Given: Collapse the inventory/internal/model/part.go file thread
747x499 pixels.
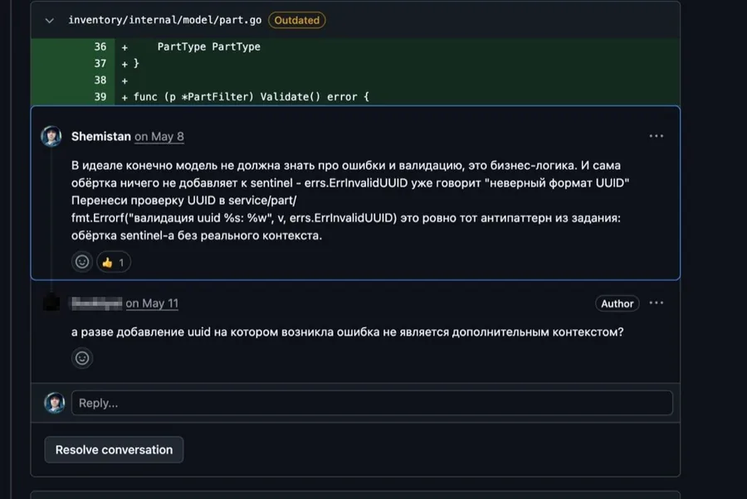Looking at the screenshot, I should pyautogui.click(x=49, y=21).
